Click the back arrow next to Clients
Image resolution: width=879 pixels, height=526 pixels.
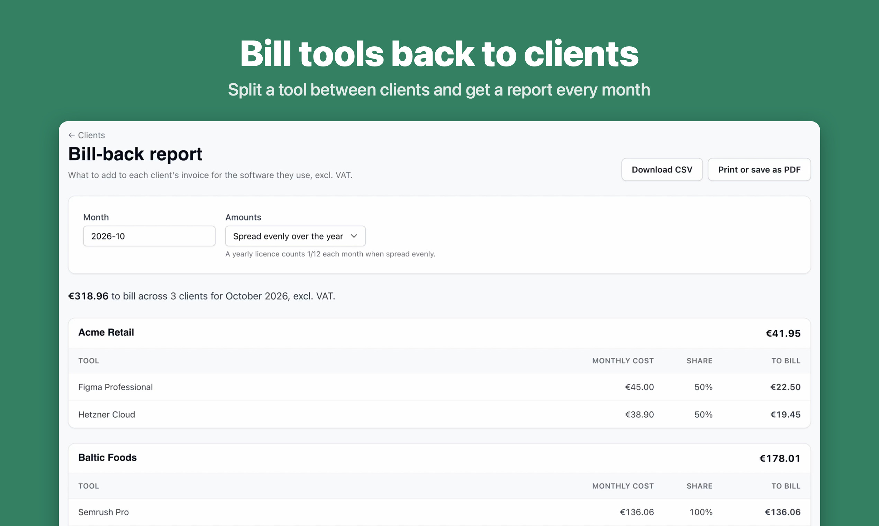72,135
